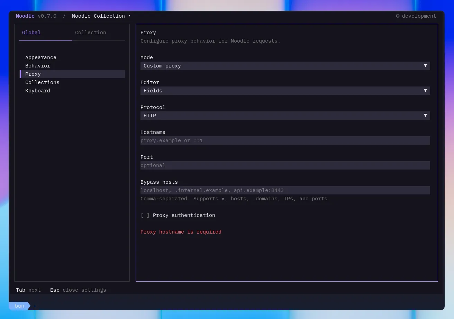Click the Esc close settings hint

pos(78,290)
